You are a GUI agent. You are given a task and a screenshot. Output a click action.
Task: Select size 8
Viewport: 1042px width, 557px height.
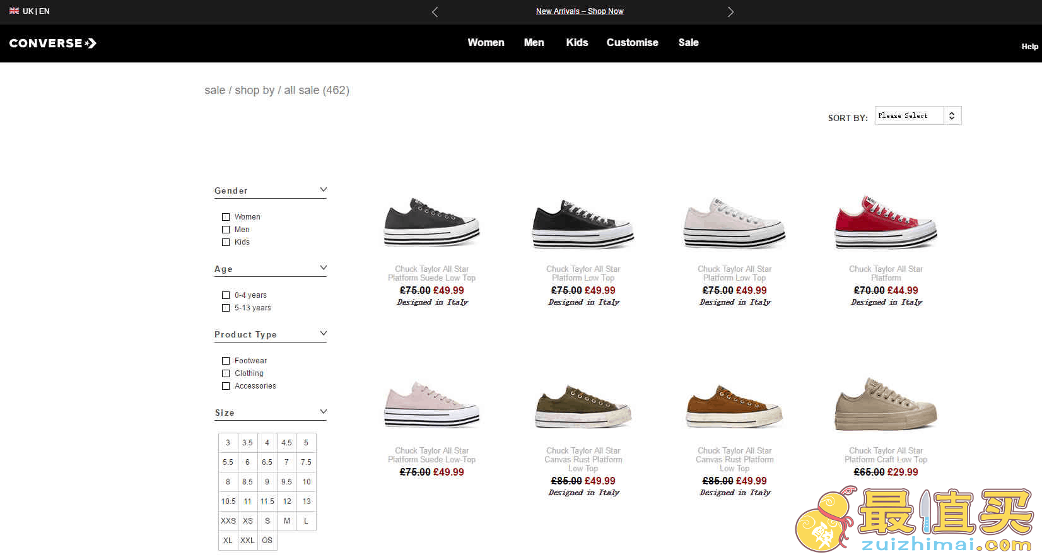[x=228, y=482]
